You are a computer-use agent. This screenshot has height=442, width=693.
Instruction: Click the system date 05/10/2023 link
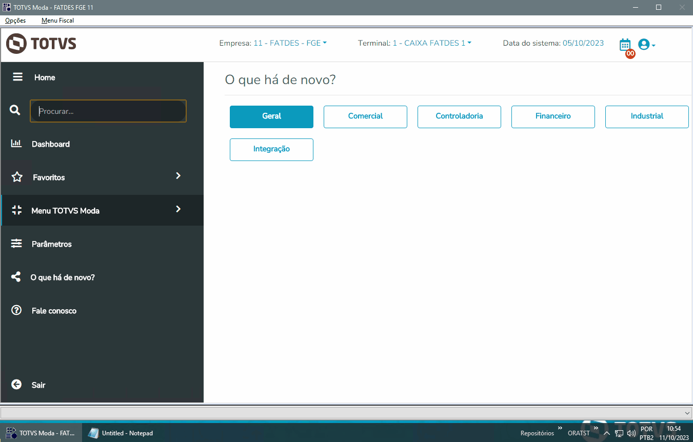(x=583, y=43)
